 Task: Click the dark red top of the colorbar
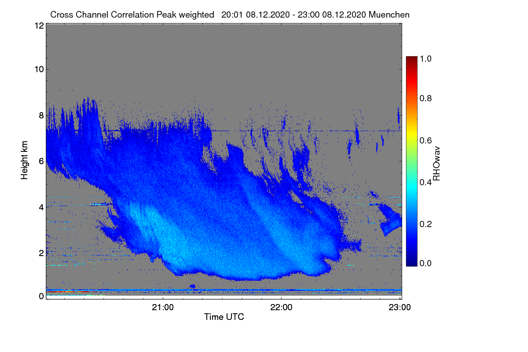coord(411,60)
